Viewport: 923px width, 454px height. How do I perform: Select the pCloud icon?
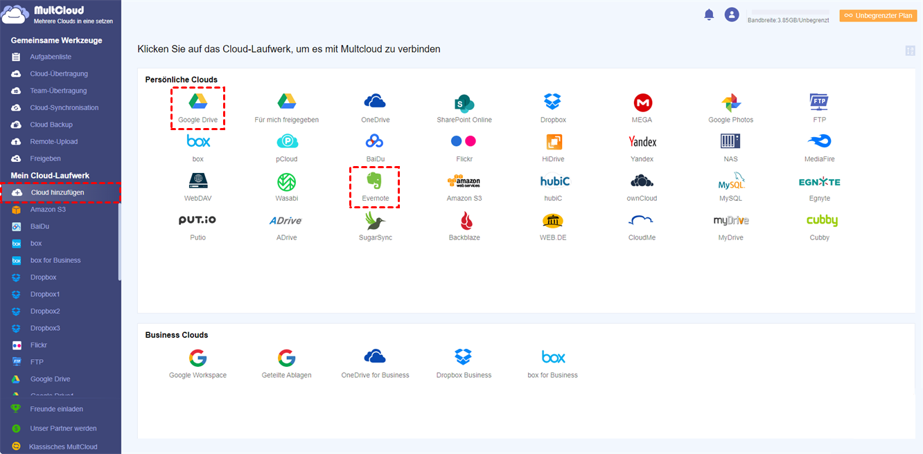click(287, 141)
